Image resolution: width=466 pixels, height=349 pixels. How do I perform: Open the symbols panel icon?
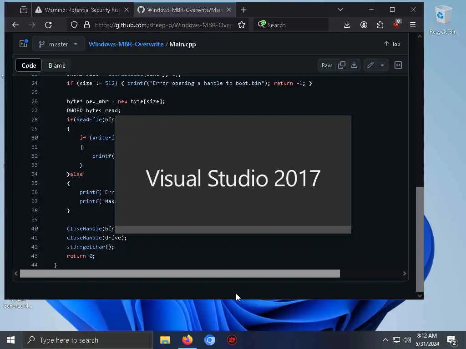pyautogui.click(x=398, y=65)
